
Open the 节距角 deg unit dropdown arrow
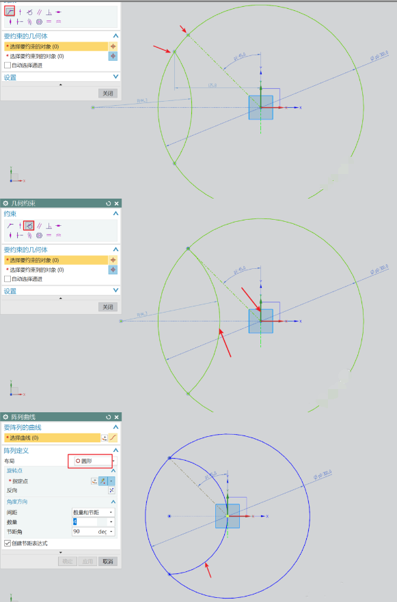[x=111, y=532]
